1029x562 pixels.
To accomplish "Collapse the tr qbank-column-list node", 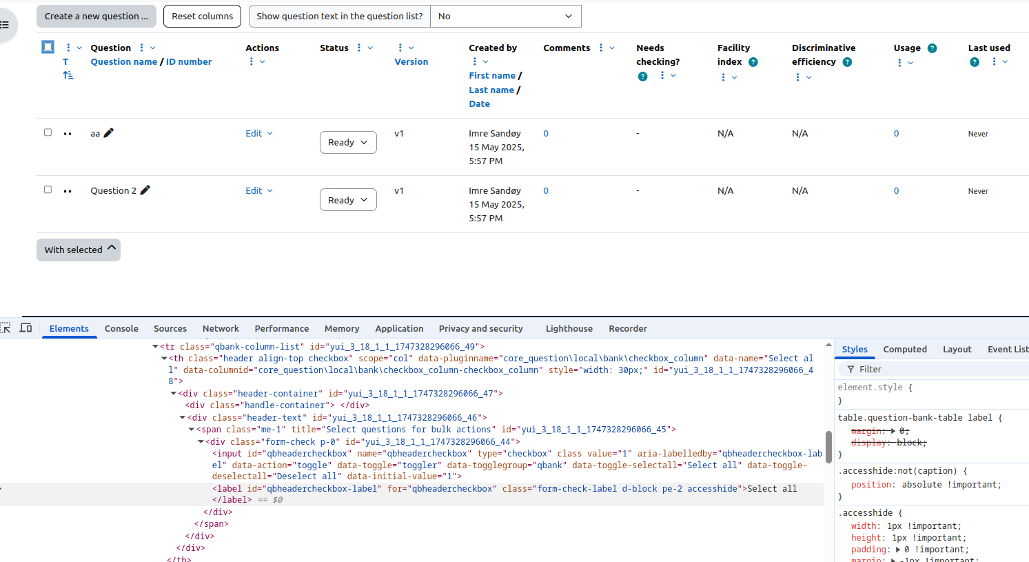I will point(155,347).
